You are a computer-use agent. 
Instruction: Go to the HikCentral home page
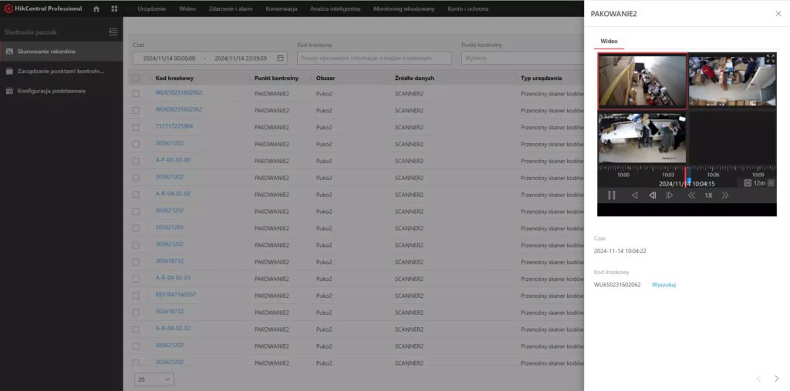coord(96,8)
